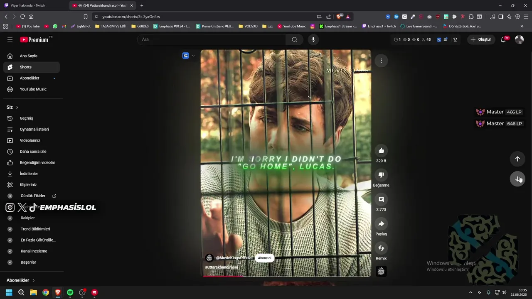Click the Ara search field
The image size is (532, 299).
pos(211,39)
